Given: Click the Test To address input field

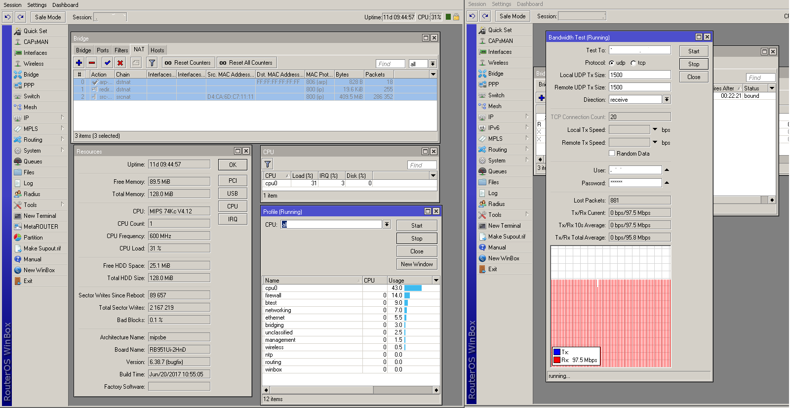Looking at the screenshot, I should point(639,50).
